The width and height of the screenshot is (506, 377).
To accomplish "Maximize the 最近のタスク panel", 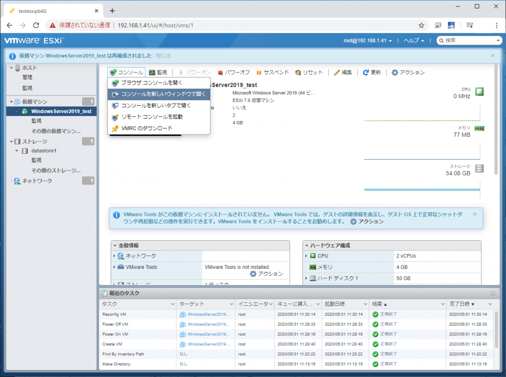I will (493, 293).
